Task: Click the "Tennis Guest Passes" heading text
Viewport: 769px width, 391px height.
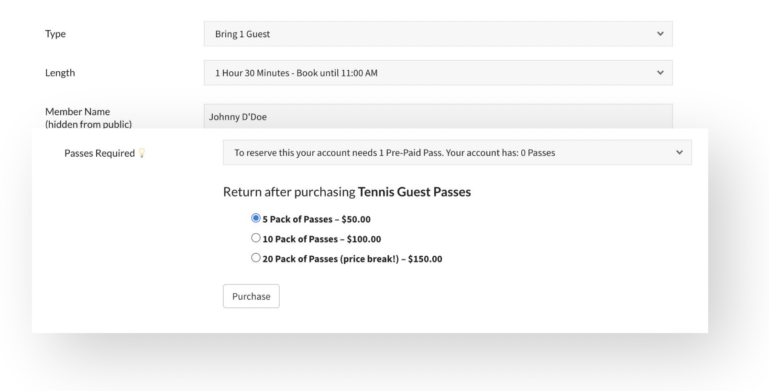Action: tap(414, 192)
